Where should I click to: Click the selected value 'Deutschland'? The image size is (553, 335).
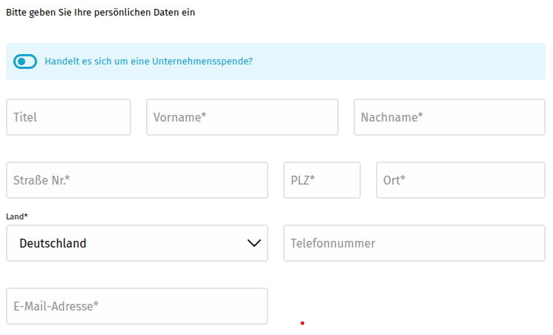(53, 243)
